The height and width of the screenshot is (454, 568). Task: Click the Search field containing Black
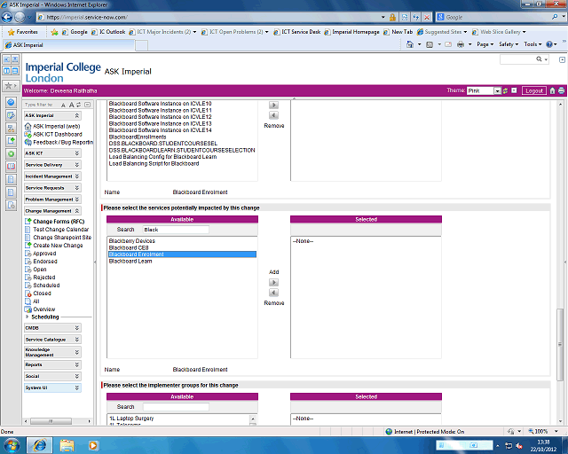click(175, 229)
